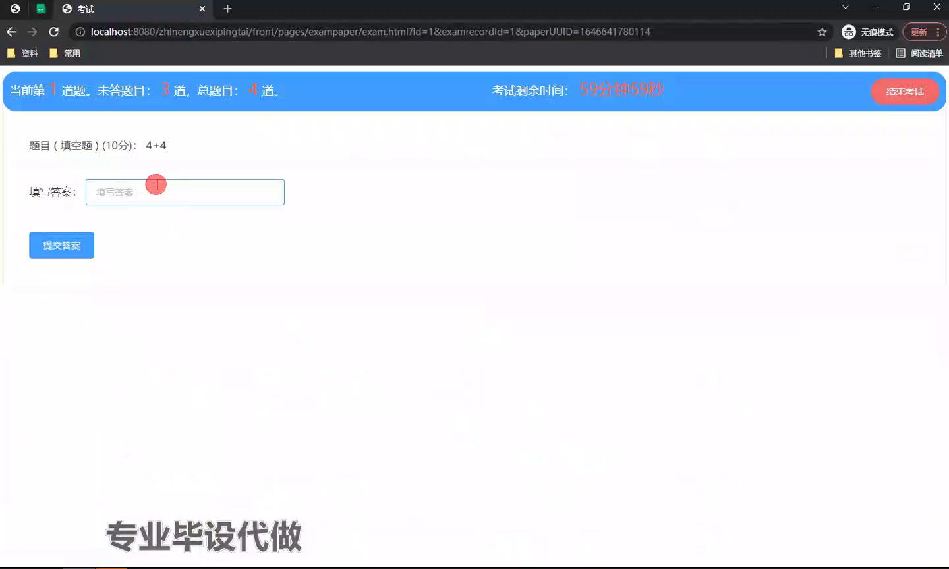Open the 阅读清单 reading list
The width and height of the screenshot is (949, 569).
919,53
